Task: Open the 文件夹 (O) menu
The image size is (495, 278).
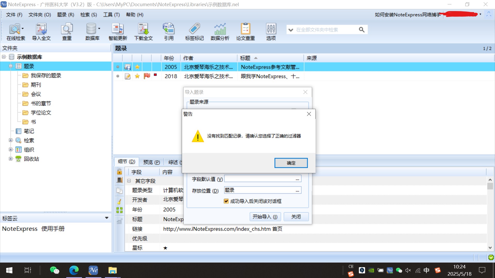Action: (x=40, y=15)
